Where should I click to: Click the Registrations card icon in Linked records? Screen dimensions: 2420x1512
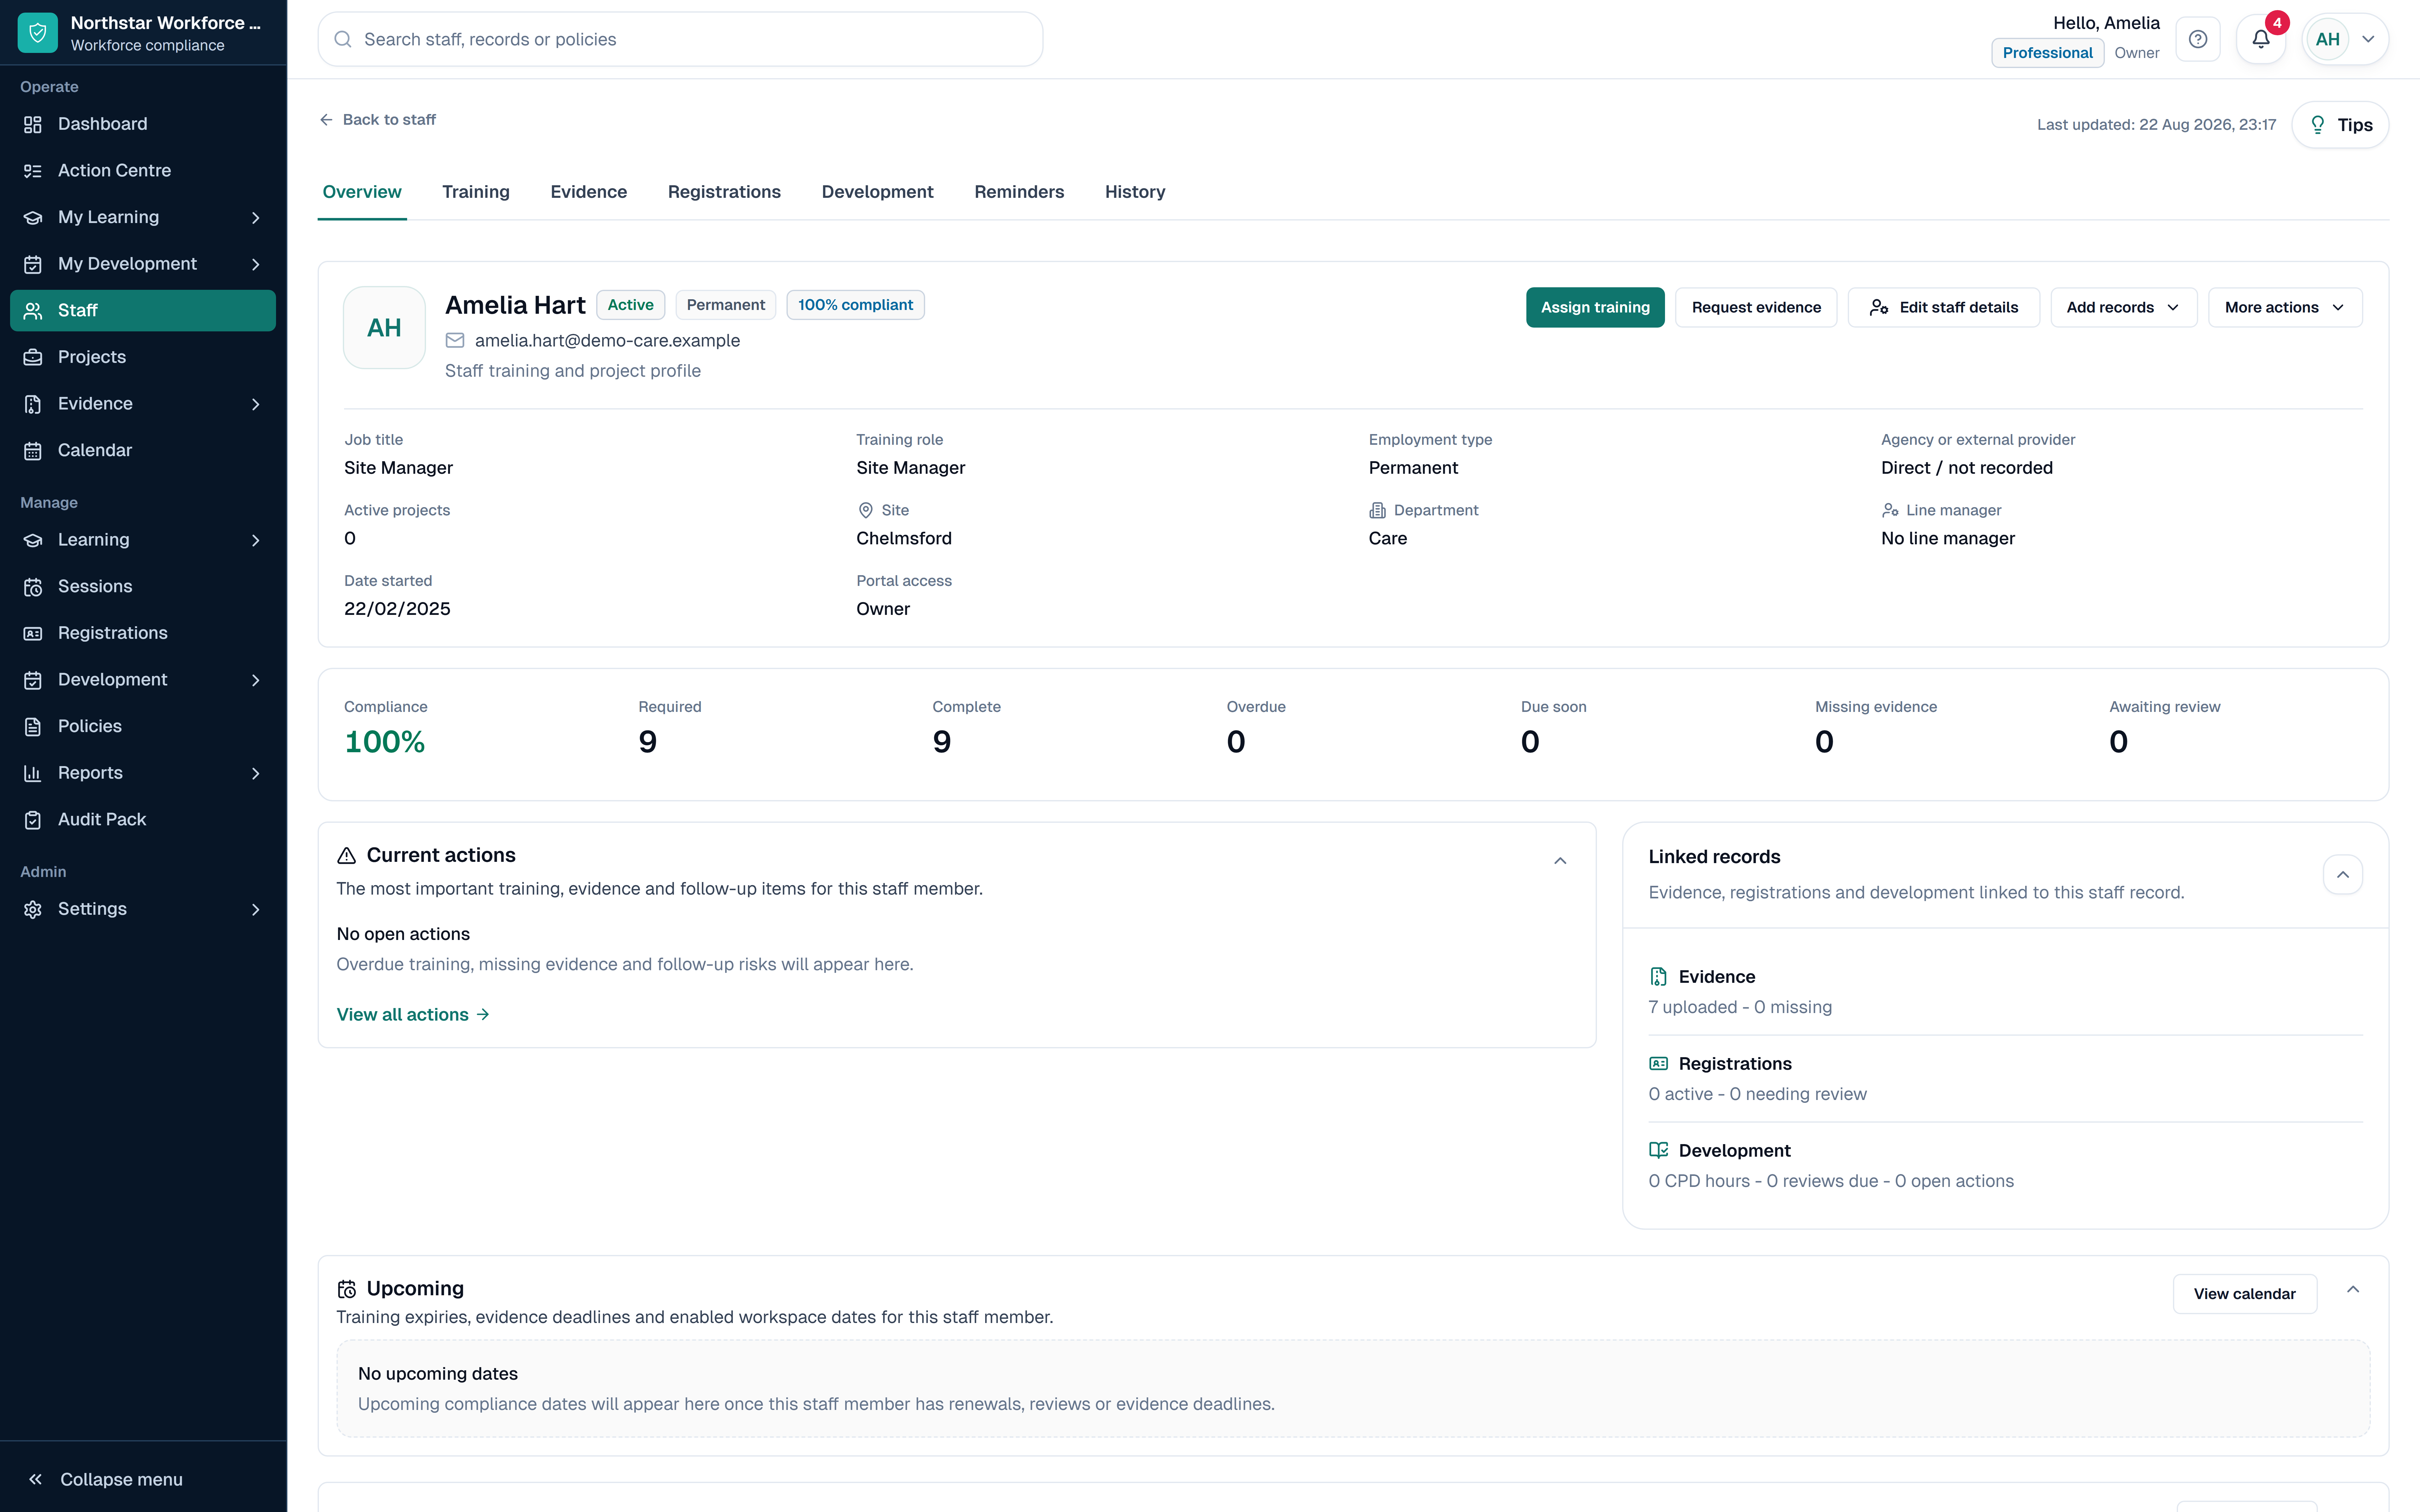(x=1658, y=1064)
